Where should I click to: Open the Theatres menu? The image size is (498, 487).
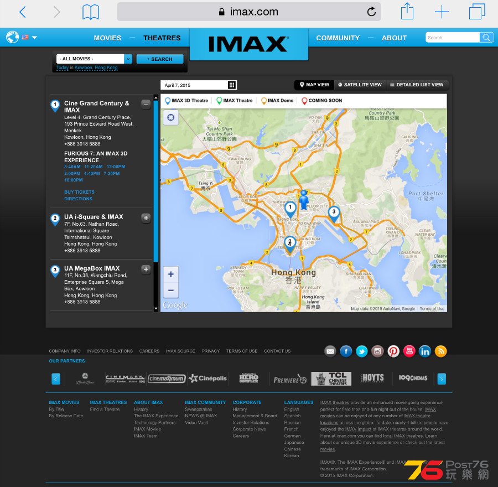click(x=162, y=38)
